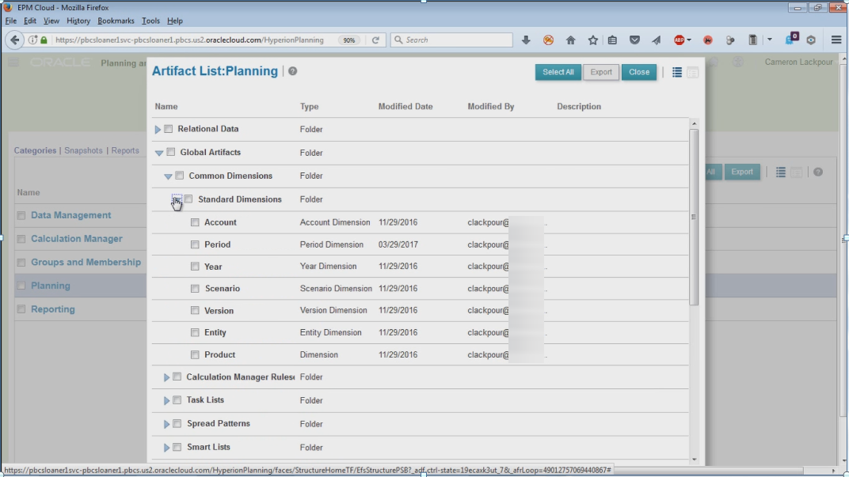Show bookmarks list icon
The width and height of the screenshot is (849, 477).
point(612,40)
